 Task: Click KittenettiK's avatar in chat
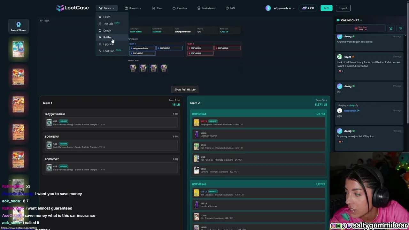[x=340, y=111]
